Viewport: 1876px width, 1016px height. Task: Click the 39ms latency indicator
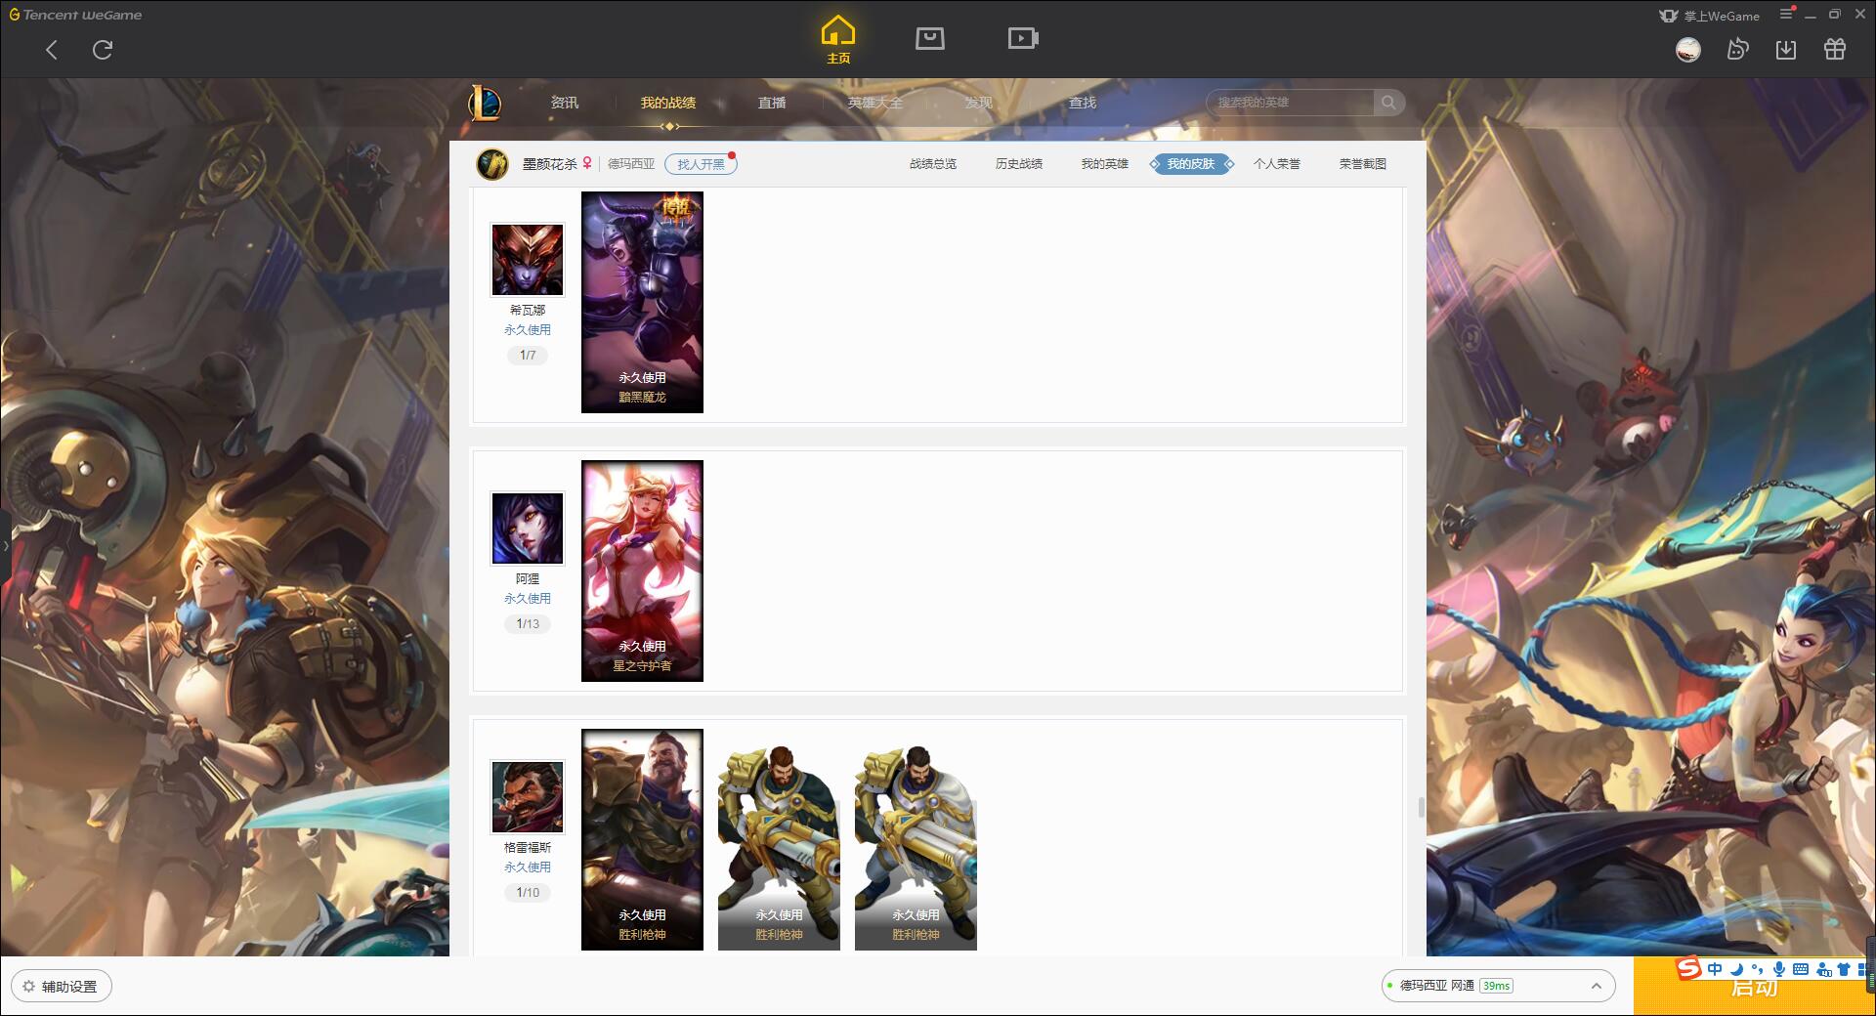click(x=1496, y=986)
